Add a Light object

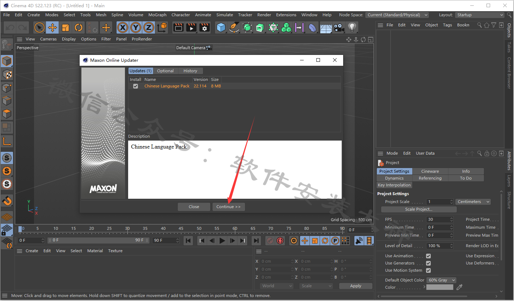(352, 27)
